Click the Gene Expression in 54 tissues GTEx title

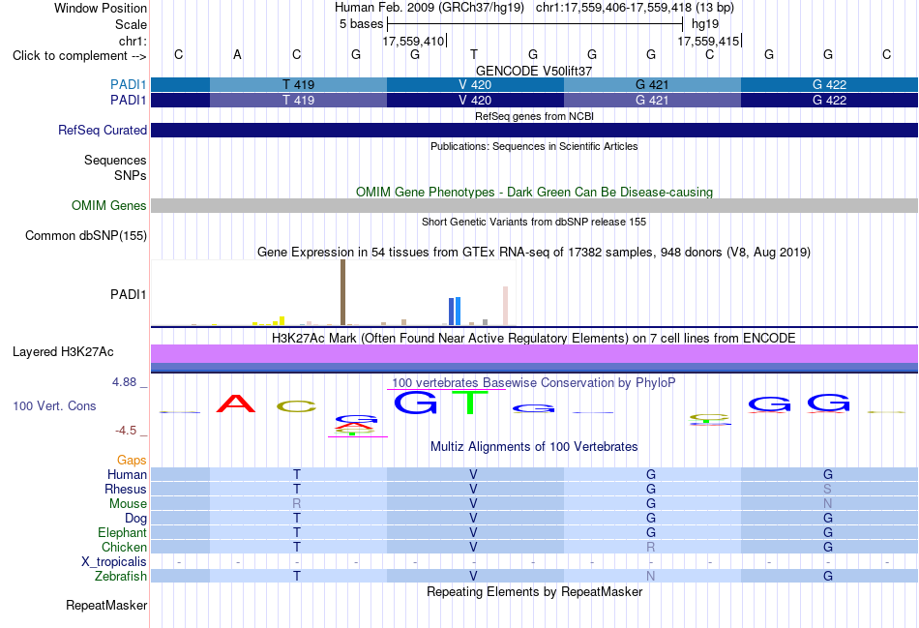point(534,253)
